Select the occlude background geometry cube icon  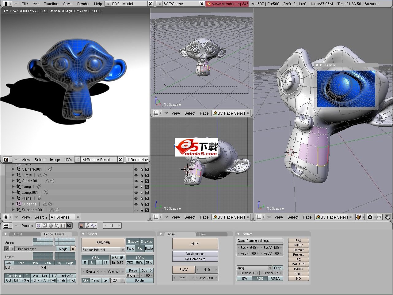point(359,217)
